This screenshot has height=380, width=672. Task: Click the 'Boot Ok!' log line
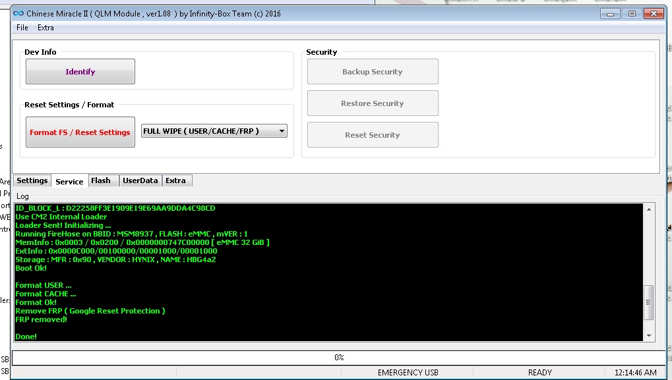31,268
